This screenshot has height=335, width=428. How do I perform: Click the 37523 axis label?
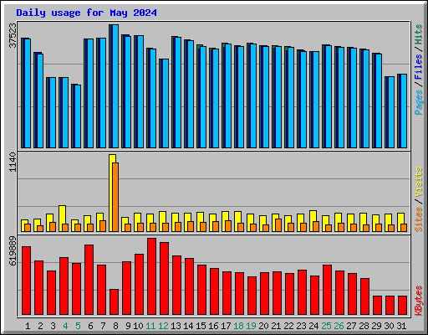tap(13, 35)
